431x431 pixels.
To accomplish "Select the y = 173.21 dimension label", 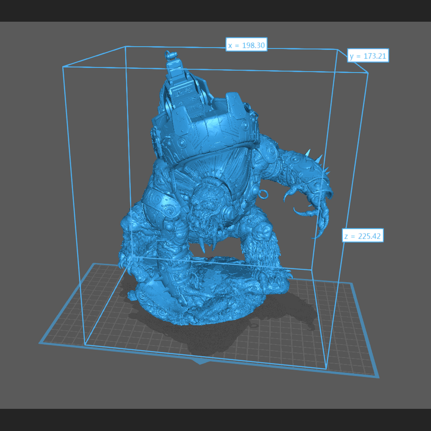I will 368,56.
